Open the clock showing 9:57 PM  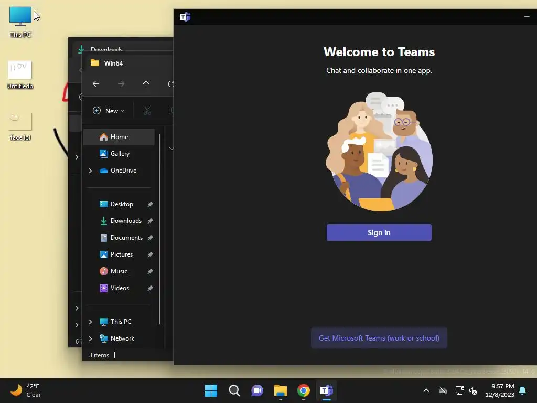(500, 390)
